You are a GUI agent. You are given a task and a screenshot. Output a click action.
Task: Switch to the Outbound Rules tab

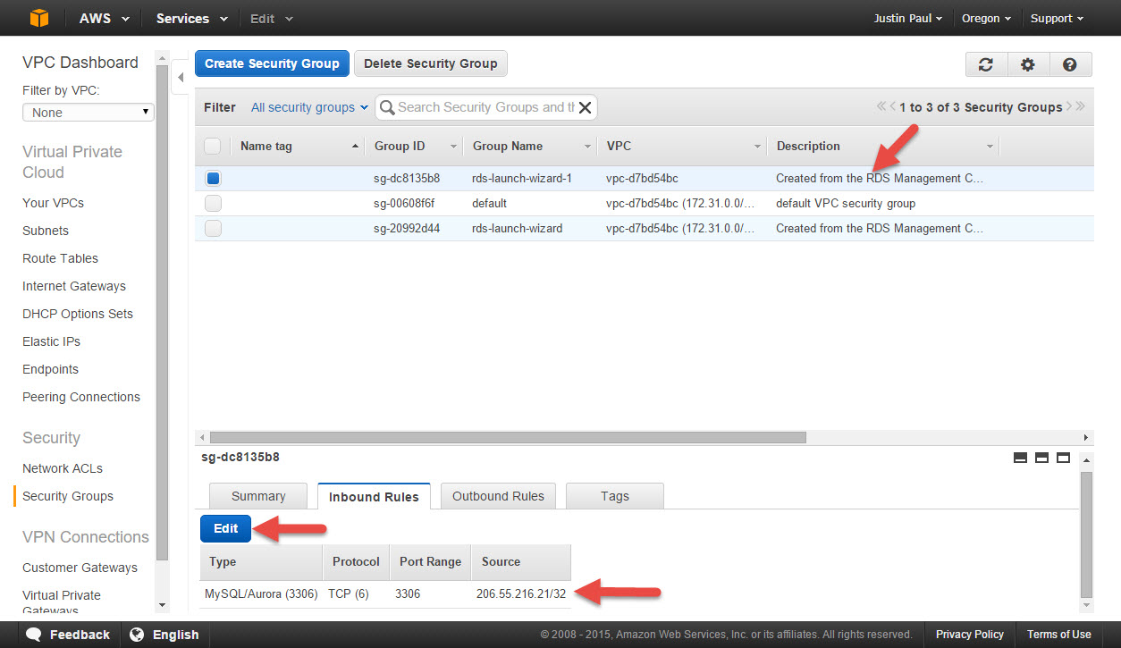tap(498, 496)
